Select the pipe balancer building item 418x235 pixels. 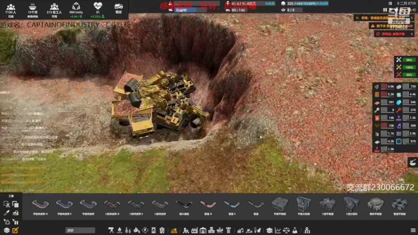pyautogui.click(x=399, y=206)
